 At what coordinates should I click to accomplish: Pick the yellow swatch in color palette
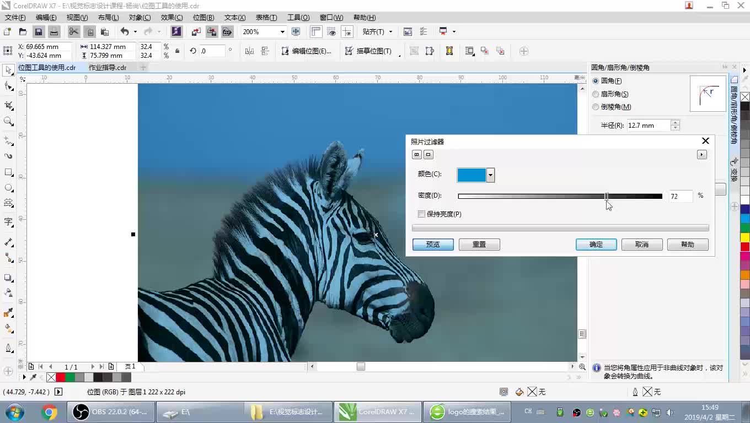(x=744, y=237)
